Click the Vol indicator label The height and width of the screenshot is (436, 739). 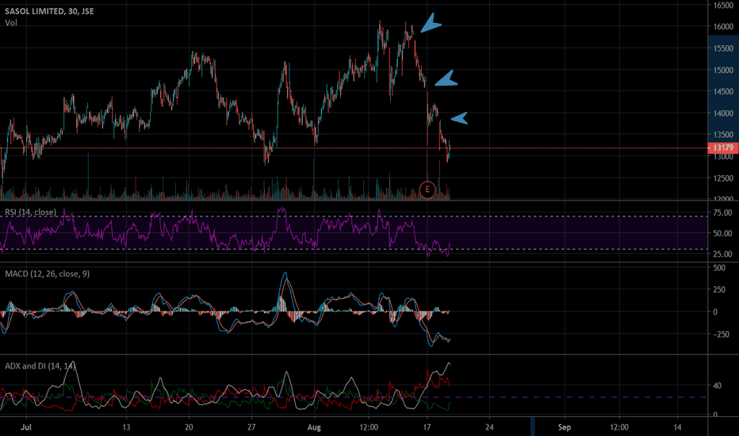[x=11, y=23]
